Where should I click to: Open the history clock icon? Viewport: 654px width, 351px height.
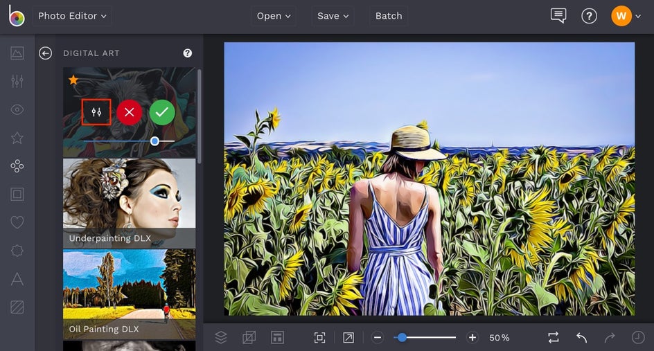638,337
